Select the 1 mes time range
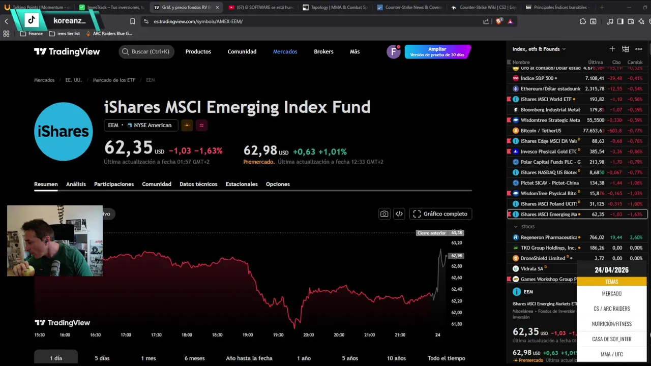Viewport: 651px width, 366px height. point(149,358)
